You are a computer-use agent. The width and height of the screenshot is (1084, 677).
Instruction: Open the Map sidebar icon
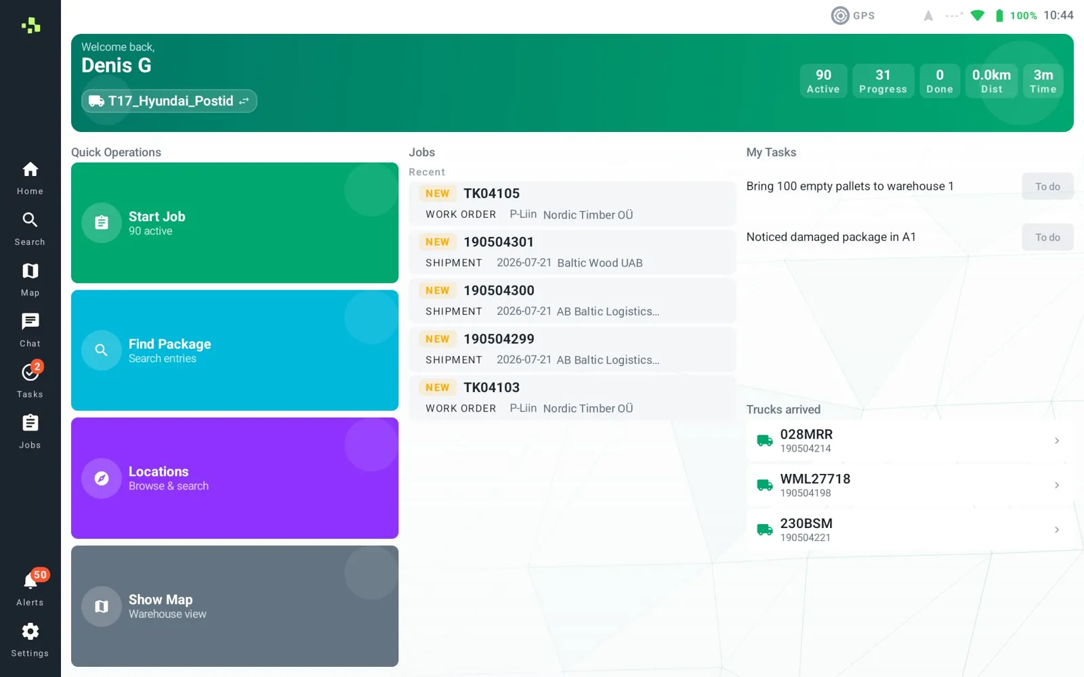click(x=30, y=279)
